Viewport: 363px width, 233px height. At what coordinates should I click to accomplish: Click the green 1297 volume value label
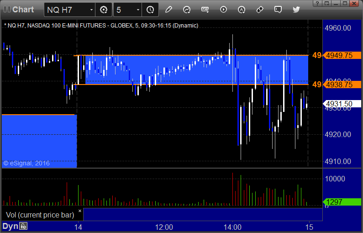[x=342, y=202]
